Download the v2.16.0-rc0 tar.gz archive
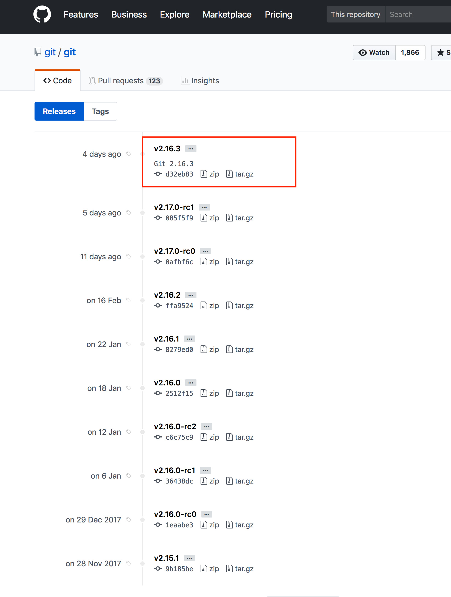The height and width of the screenshot is (597, 451). click(240, 525)
